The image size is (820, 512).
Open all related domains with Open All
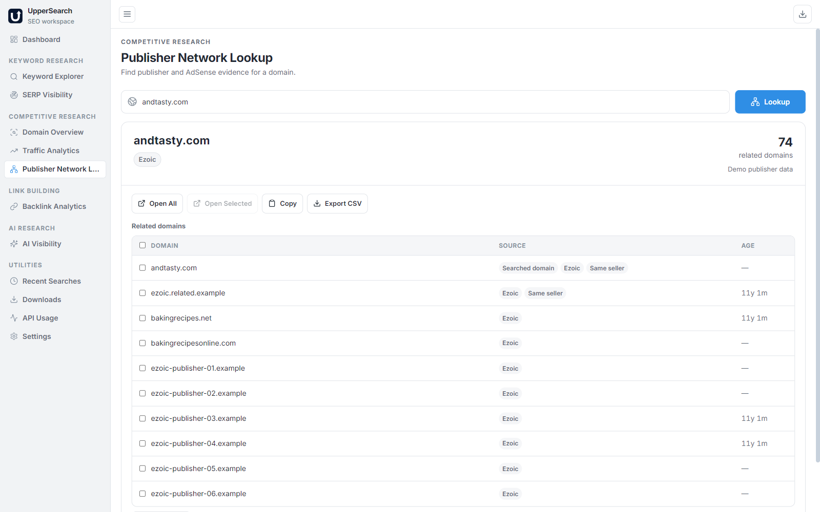(x=157, y=204)
